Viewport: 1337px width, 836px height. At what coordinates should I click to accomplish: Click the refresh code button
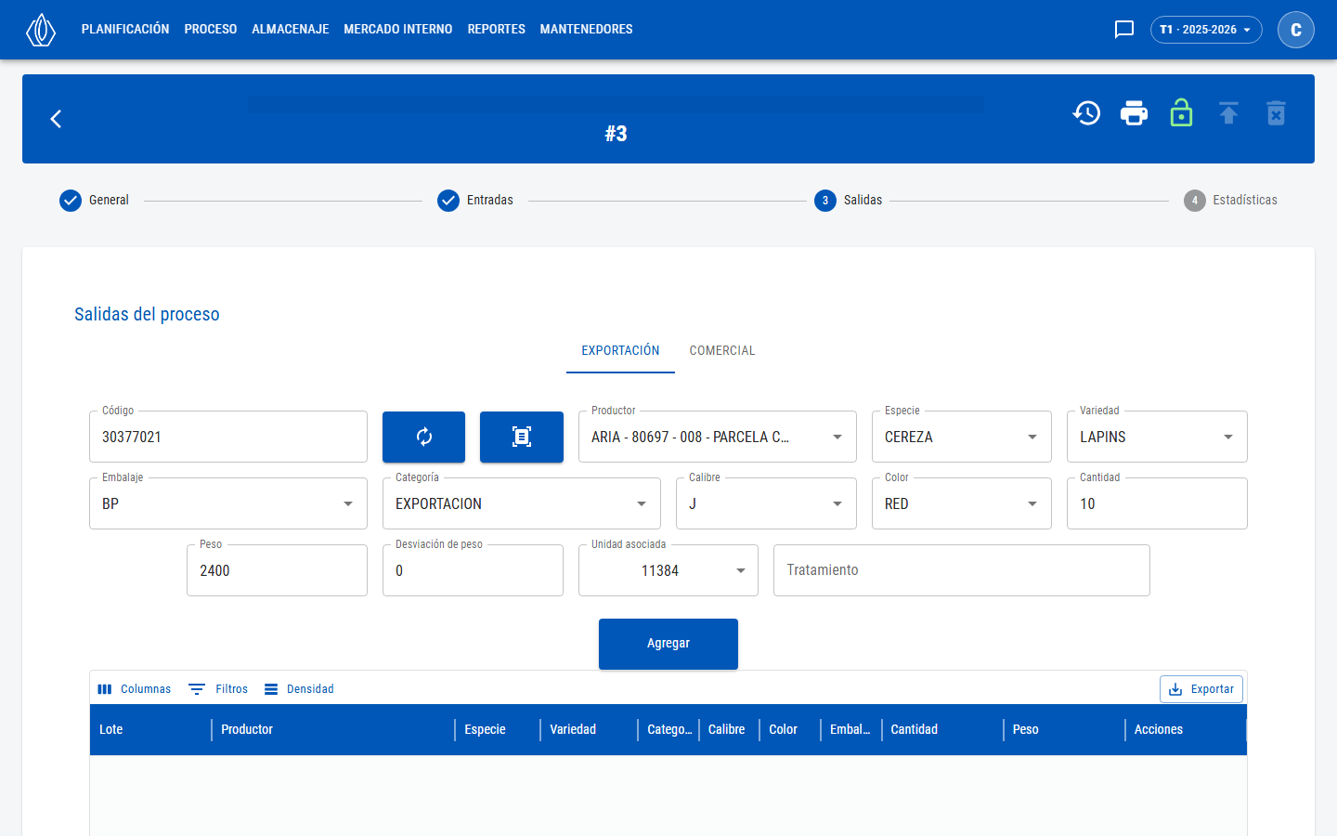(x=423, y=437)
